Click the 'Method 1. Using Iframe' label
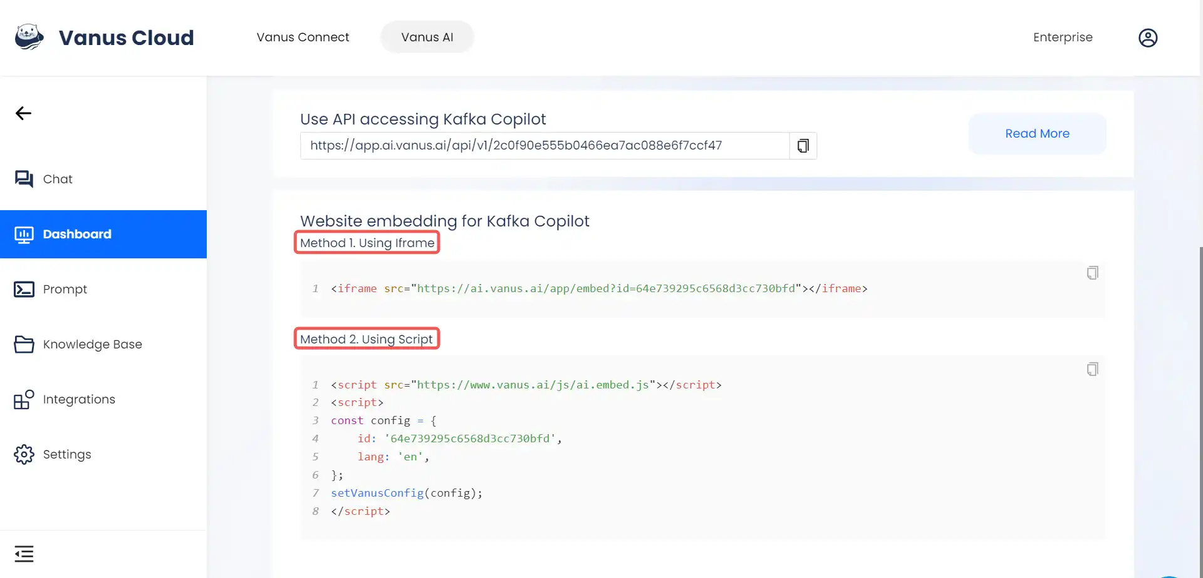The height and width of the screenshot is (578, 1203). [x=367, y=243]
